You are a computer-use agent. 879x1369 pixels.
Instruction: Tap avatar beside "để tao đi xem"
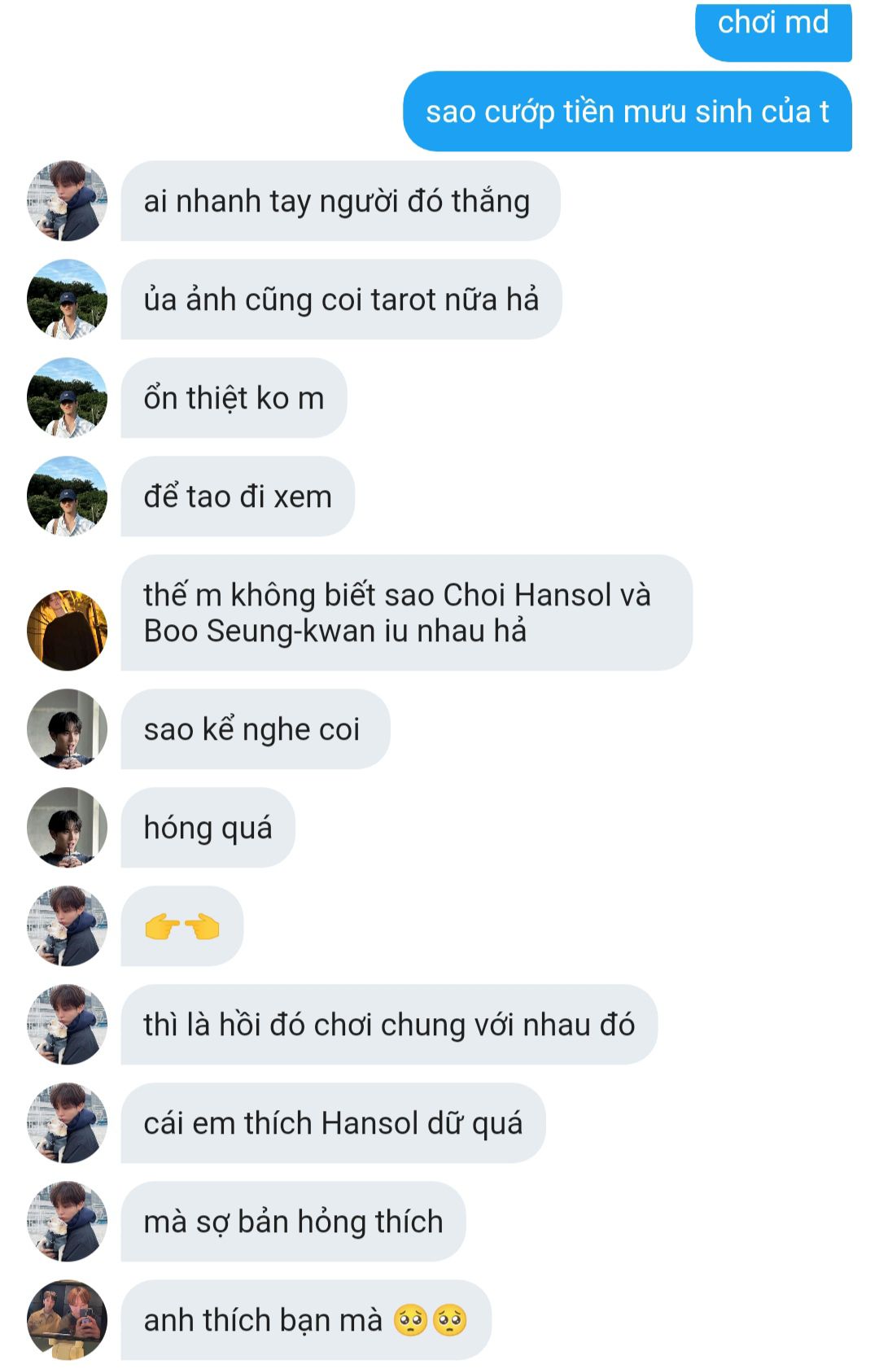point(67,496)
